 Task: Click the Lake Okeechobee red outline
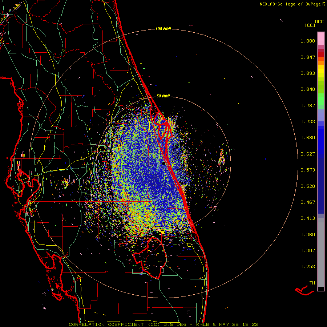click(x=150, y=258)
